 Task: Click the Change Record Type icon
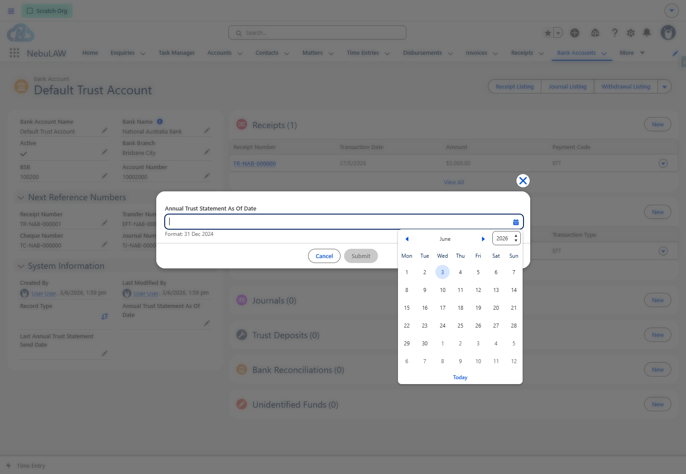[x=105, y=316]
